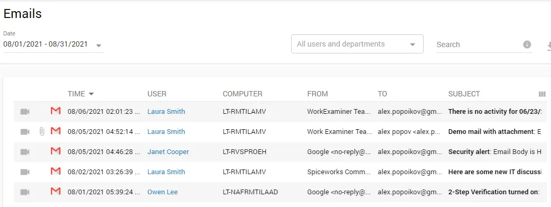
Task: Open subject Demo mail with attachment
Action: point(491,132)
